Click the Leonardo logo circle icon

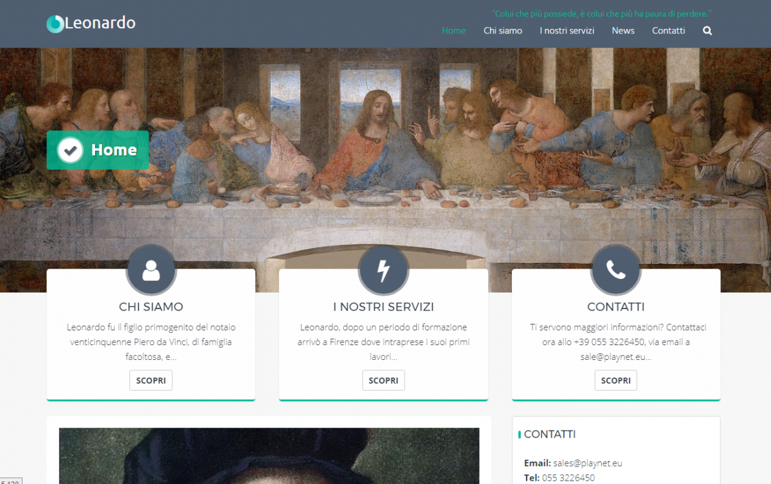click(x=55, y=24)
